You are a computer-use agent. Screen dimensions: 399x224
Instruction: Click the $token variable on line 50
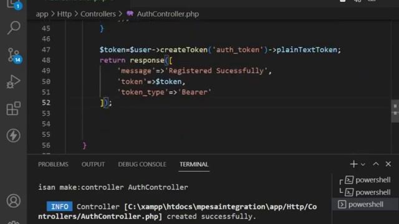[168, 82]
